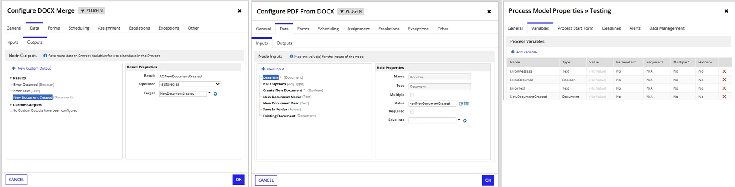The width and height of the screenshot is (735, 187).
Task: Click info icon in Node Inputs header
Action: [291, 57]
